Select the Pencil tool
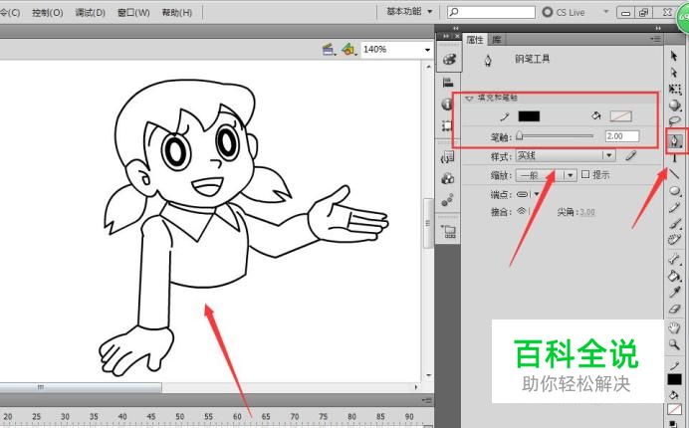 click(674, 207)
